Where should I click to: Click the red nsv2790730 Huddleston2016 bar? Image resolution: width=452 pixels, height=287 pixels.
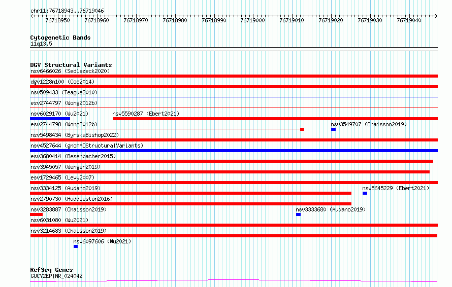pos(190,204)
